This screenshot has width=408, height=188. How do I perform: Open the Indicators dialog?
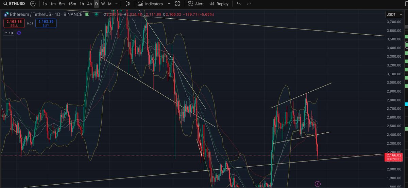pos(150,4)
